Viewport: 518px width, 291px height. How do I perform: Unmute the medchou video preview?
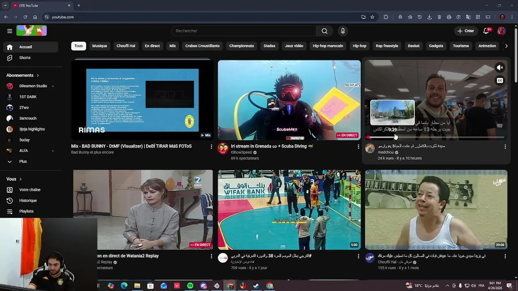pos(500,68)
